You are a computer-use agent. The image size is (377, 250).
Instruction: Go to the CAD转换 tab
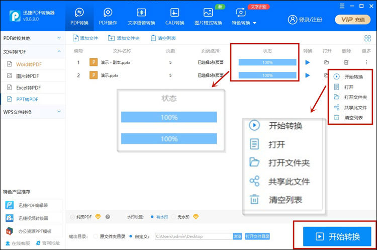click(x=174, y=17)
